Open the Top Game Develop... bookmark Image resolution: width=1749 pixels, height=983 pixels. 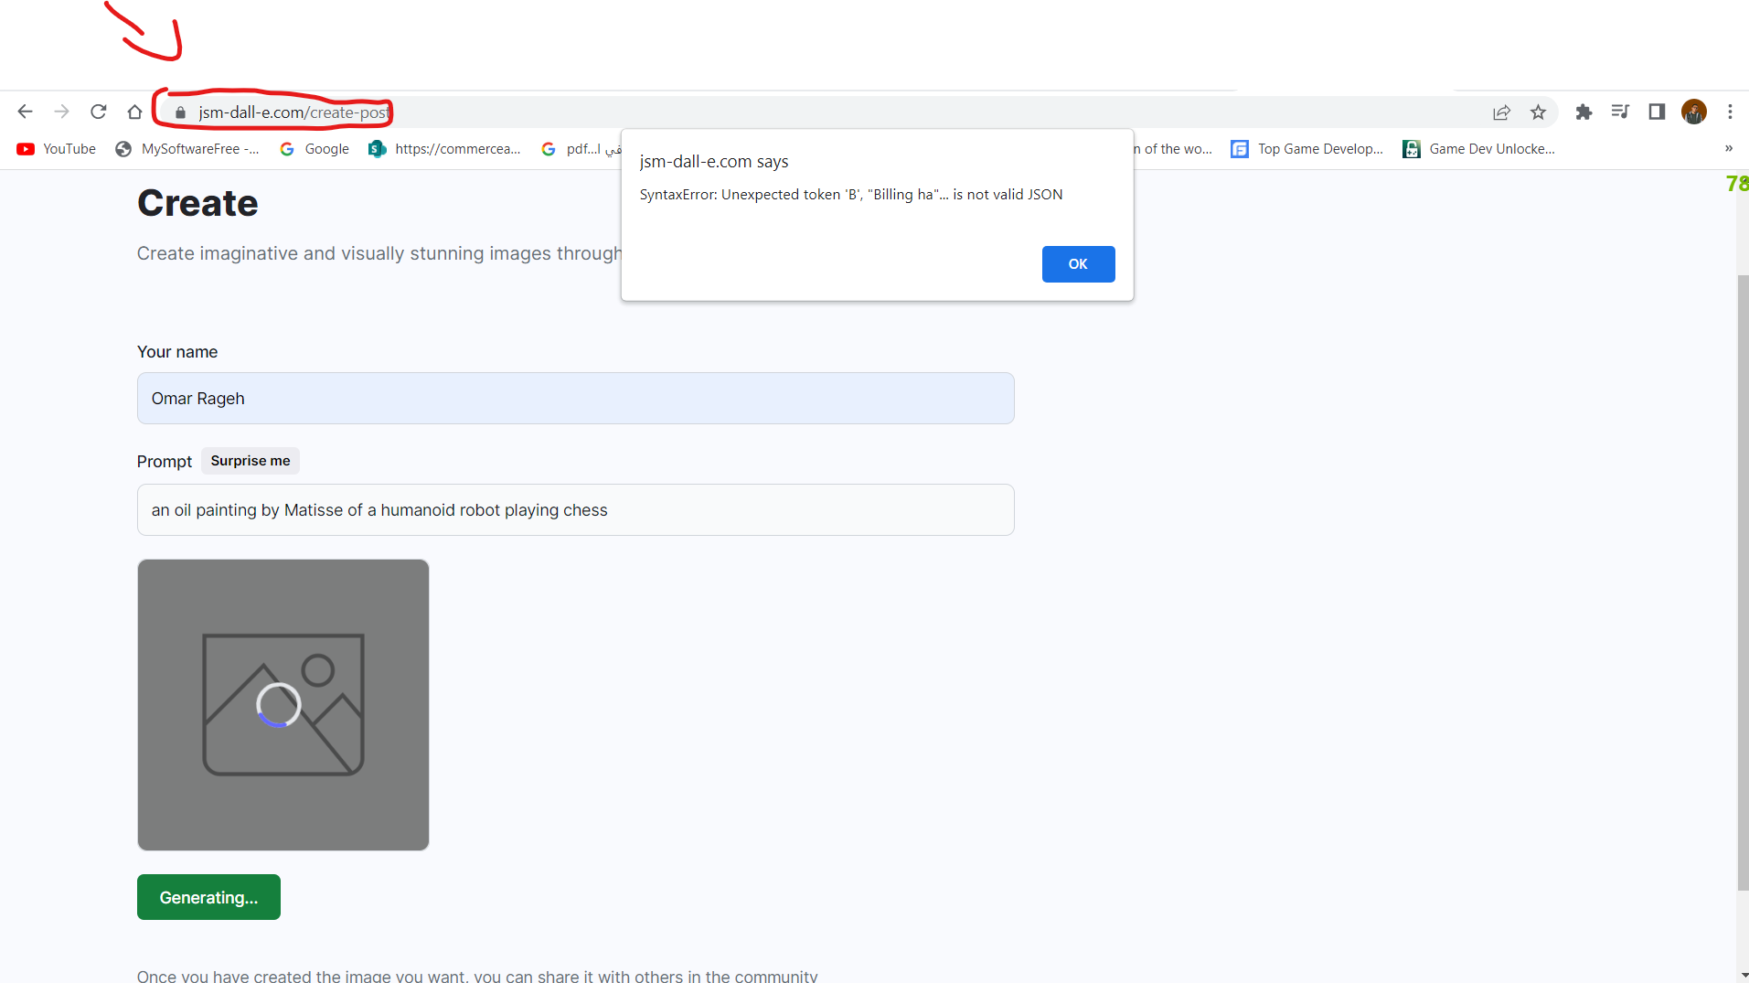1307,149
